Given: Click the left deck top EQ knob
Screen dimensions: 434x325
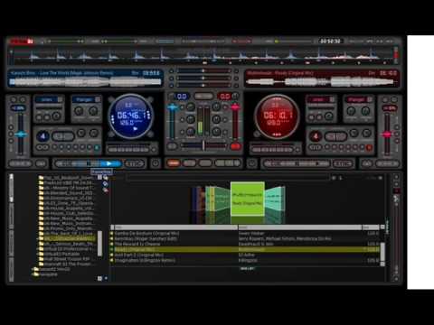Looking at the screenshot, I should tap(191, 107).
